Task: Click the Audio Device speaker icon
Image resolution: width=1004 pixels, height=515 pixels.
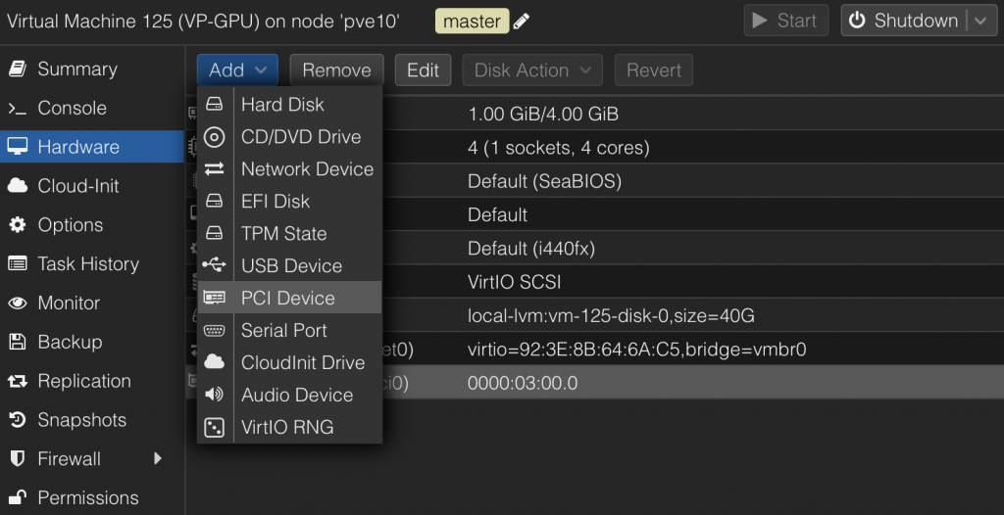Action: click(x=214, y=395)
